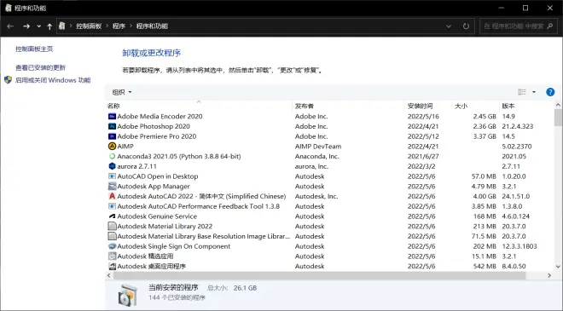Click the shield icon beside Windows 功能
This screenshot has height=311, width=563.
coord(8,80)
